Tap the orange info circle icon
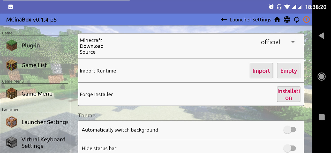Screen dimensions: 331x153 pyautogui.click(x=306, y=20)
